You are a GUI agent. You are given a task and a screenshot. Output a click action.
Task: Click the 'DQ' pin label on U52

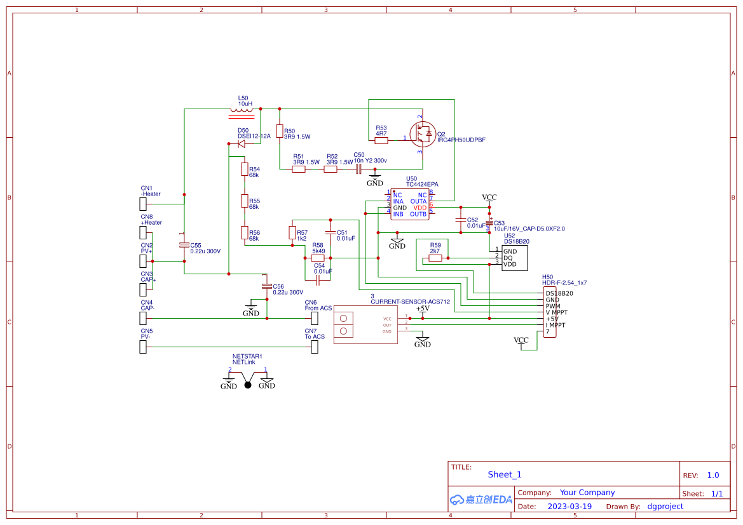(x=507, y=258)
